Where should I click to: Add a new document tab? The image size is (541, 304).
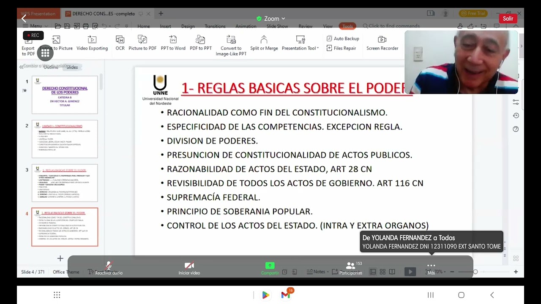(x=161, y=14)
